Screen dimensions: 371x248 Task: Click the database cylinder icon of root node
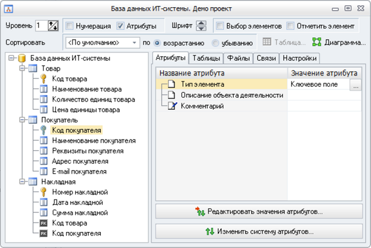[22, 58]
